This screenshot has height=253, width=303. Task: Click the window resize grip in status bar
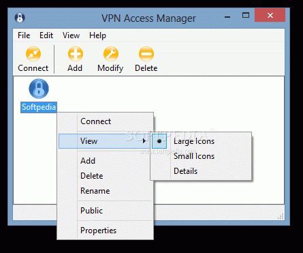point(281,217)
